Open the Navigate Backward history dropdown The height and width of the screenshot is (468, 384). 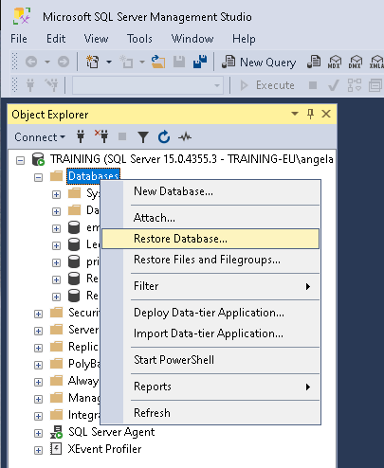[47, 62]
